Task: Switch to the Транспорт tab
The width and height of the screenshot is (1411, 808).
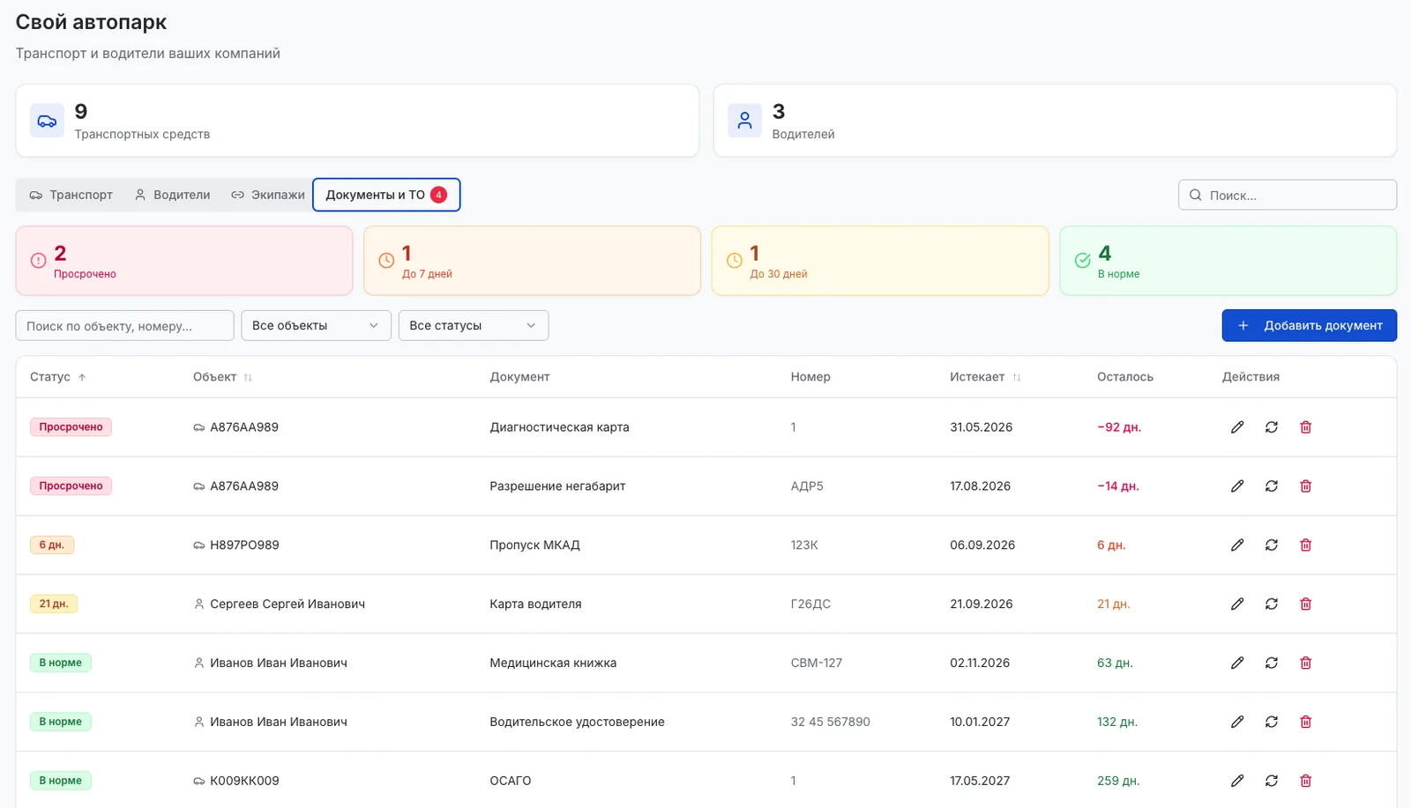Action: point(71,195)
